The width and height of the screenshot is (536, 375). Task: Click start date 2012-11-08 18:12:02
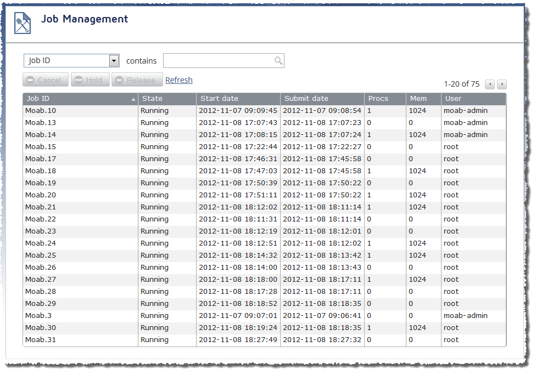coord(238,207)
